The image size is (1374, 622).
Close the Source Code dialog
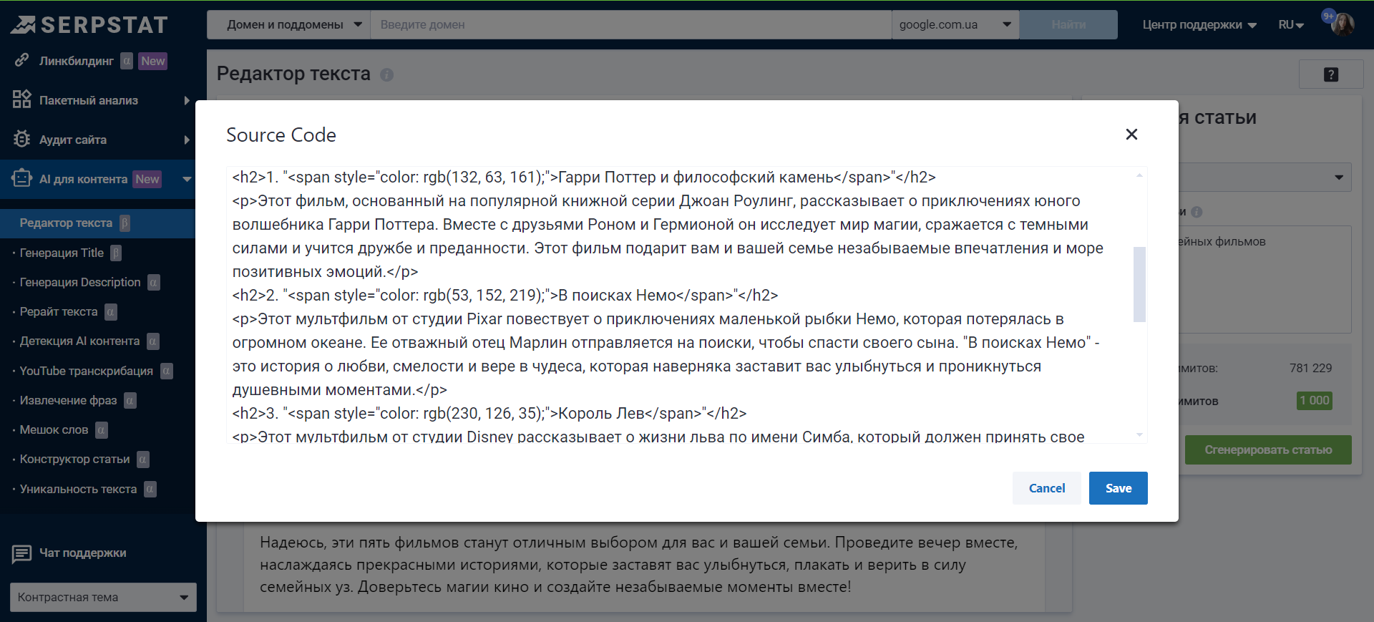tap(1131, 134)
